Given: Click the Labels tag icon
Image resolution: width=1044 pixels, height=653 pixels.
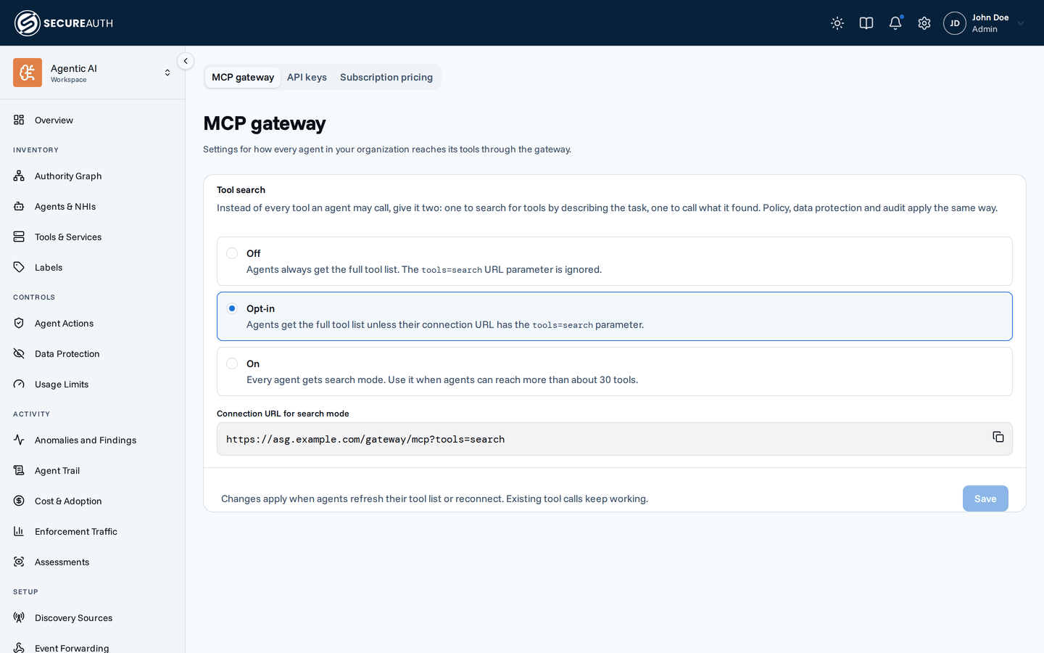Looking at the screenshot, I should (19, 267).
